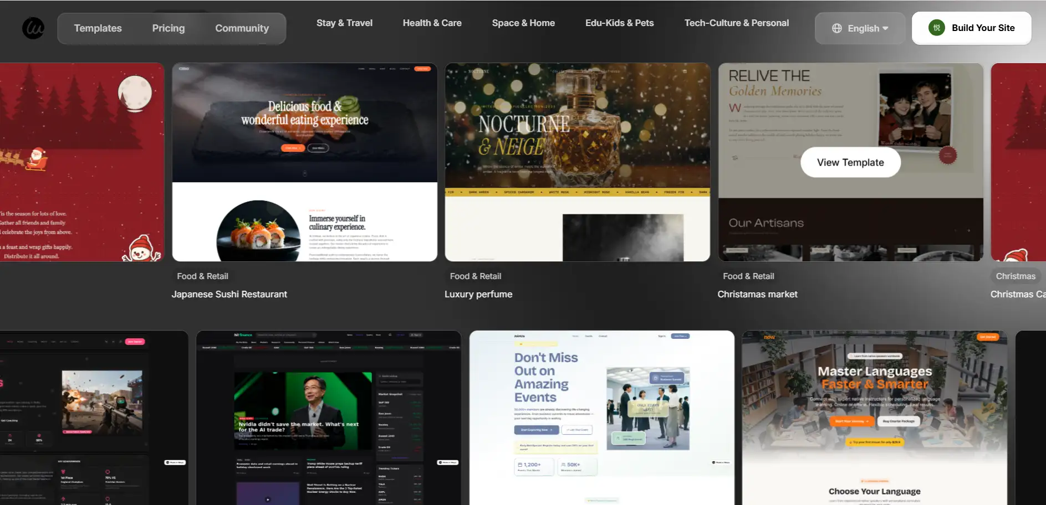Screen dimensions: 1046x505
Task: Expand the caret arrow next to English
Action: click(x=885, y=28)
